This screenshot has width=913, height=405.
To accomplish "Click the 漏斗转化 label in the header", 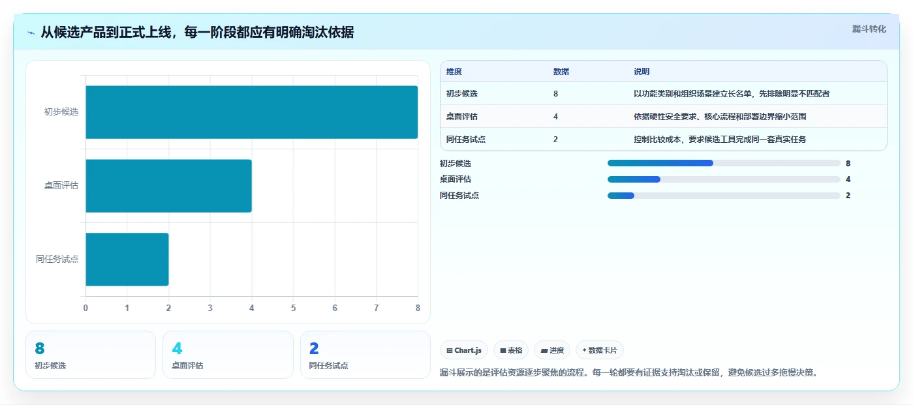I will coord(869,29).
